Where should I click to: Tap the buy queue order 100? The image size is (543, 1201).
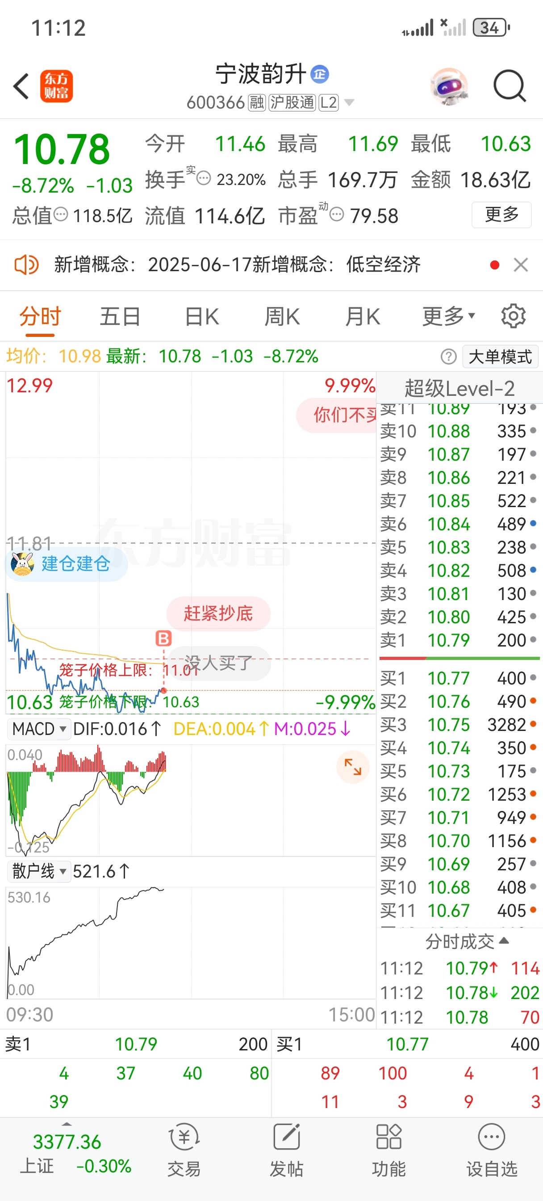[393, 1073]
